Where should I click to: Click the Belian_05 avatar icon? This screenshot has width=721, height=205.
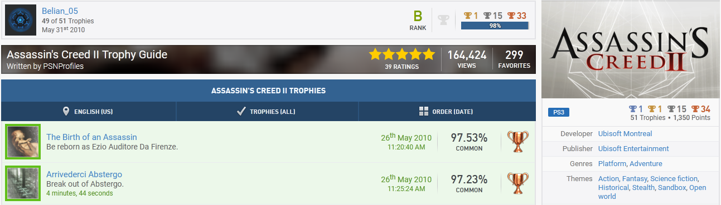(x=21, y=20)
